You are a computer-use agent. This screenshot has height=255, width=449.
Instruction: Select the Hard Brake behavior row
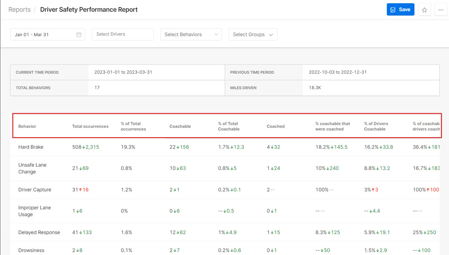pos(31,147)
